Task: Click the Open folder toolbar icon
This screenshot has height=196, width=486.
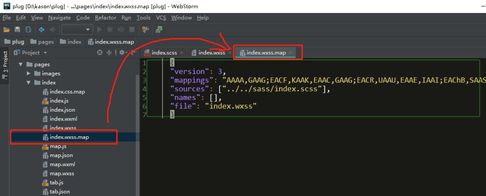Action: 6,30
